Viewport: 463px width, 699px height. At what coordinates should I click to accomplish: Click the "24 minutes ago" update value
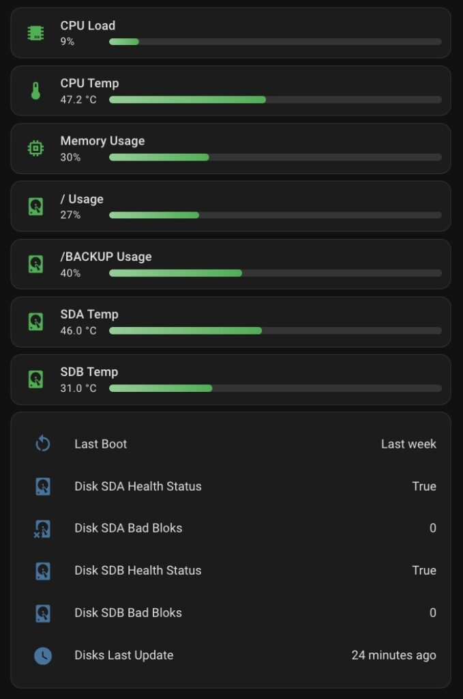pos(393,655)
